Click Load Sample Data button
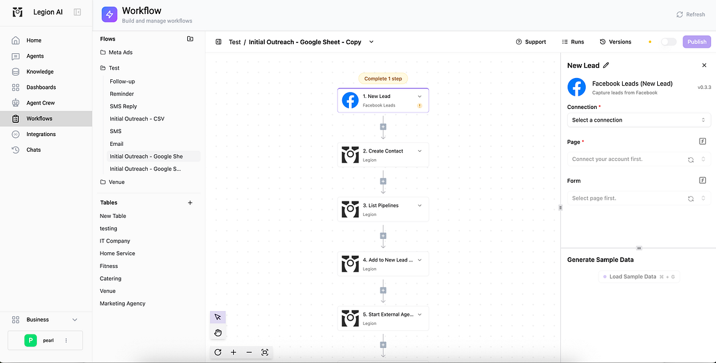The height and width of the screenshot is (363, 716). coord(639,277)
